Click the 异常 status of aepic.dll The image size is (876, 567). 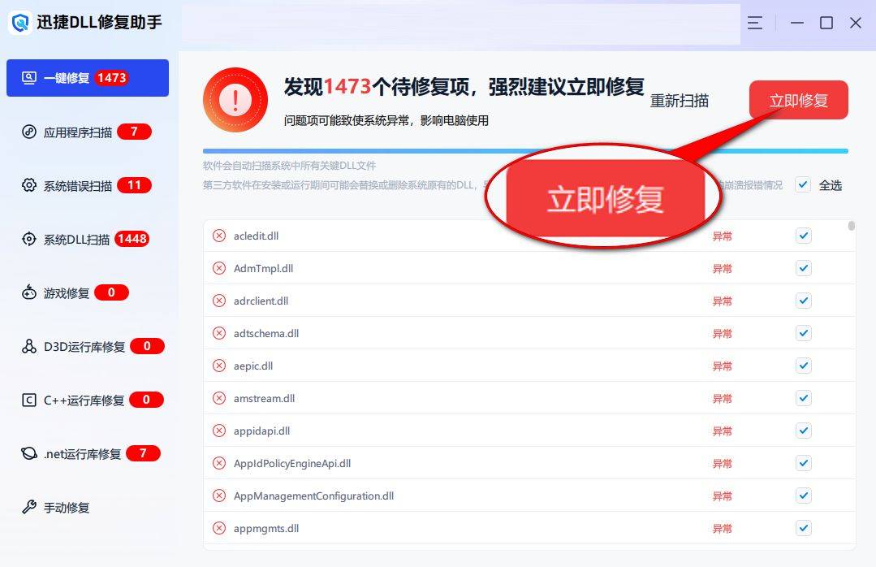(722, 366)
